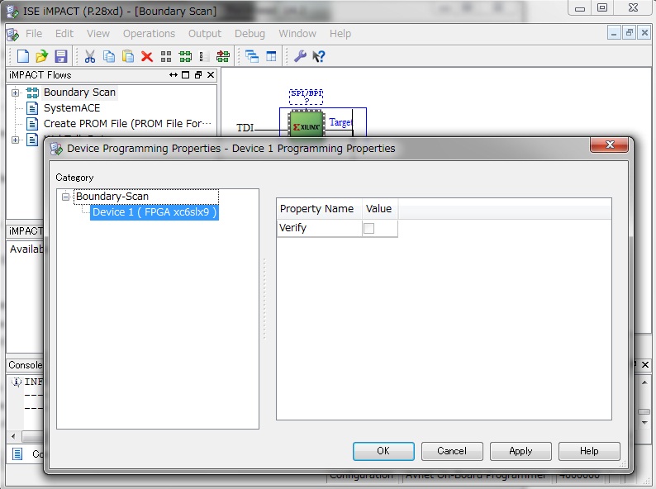Maximize the iMPACT Flows panel

(x=186, y=75)
